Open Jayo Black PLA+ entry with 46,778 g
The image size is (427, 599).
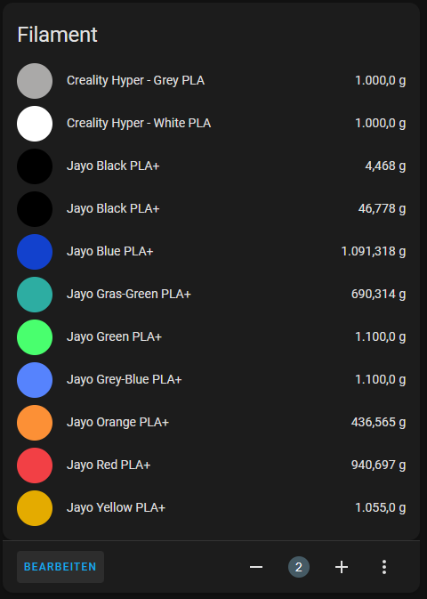pyautogui.click(x=211, y=209)
